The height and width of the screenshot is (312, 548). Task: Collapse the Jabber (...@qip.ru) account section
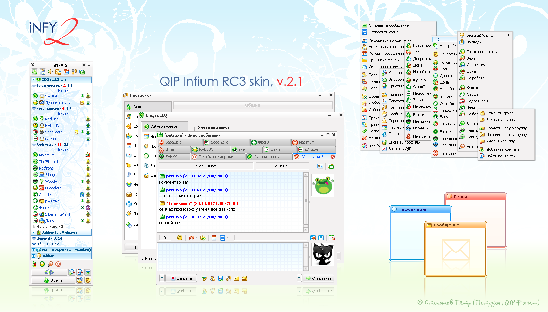tap(34, 233)
